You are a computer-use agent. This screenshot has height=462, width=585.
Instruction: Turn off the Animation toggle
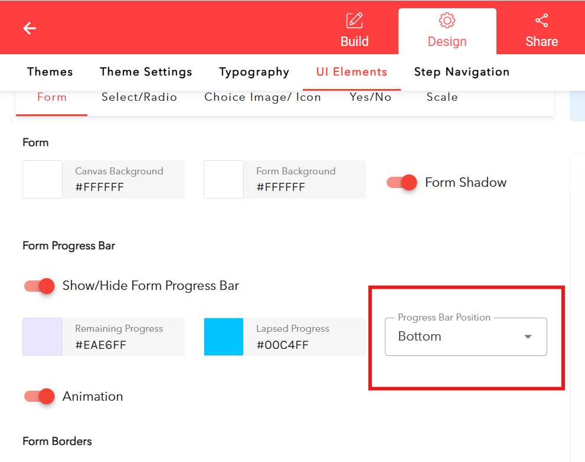click(38, 397)
